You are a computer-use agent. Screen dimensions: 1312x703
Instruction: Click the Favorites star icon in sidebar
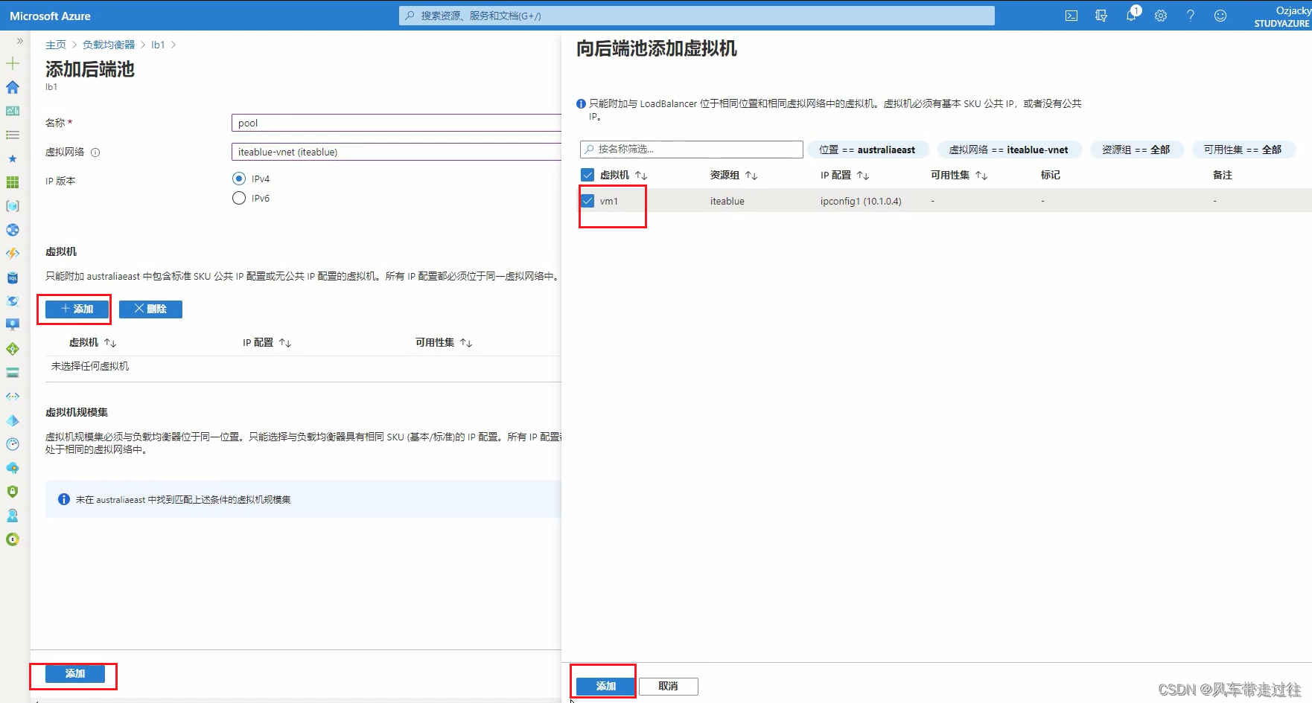tap(13, 158)
